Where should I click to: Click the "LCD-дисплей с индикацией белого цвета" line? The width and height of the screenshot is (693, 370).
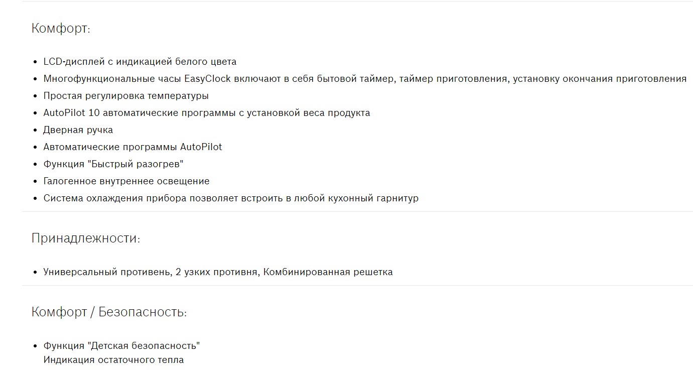pos(140,62)
